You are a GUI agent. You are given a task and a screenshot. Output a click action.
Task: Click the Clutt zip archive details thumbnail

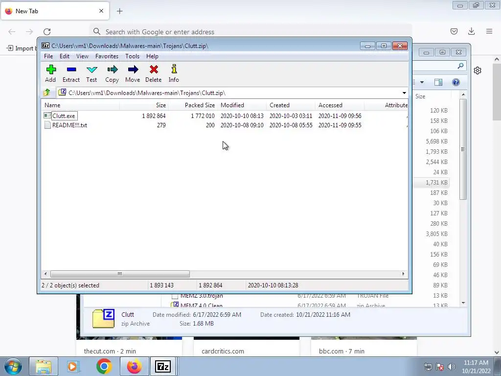tap(103, 318)
